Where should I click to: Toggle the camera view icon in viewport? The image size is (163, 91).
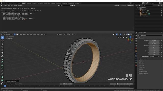[121, 37]
